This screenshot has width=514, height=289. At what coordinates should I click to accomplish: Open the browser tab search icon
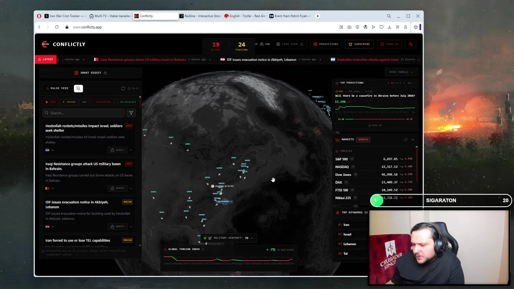(x=389, y=16)
